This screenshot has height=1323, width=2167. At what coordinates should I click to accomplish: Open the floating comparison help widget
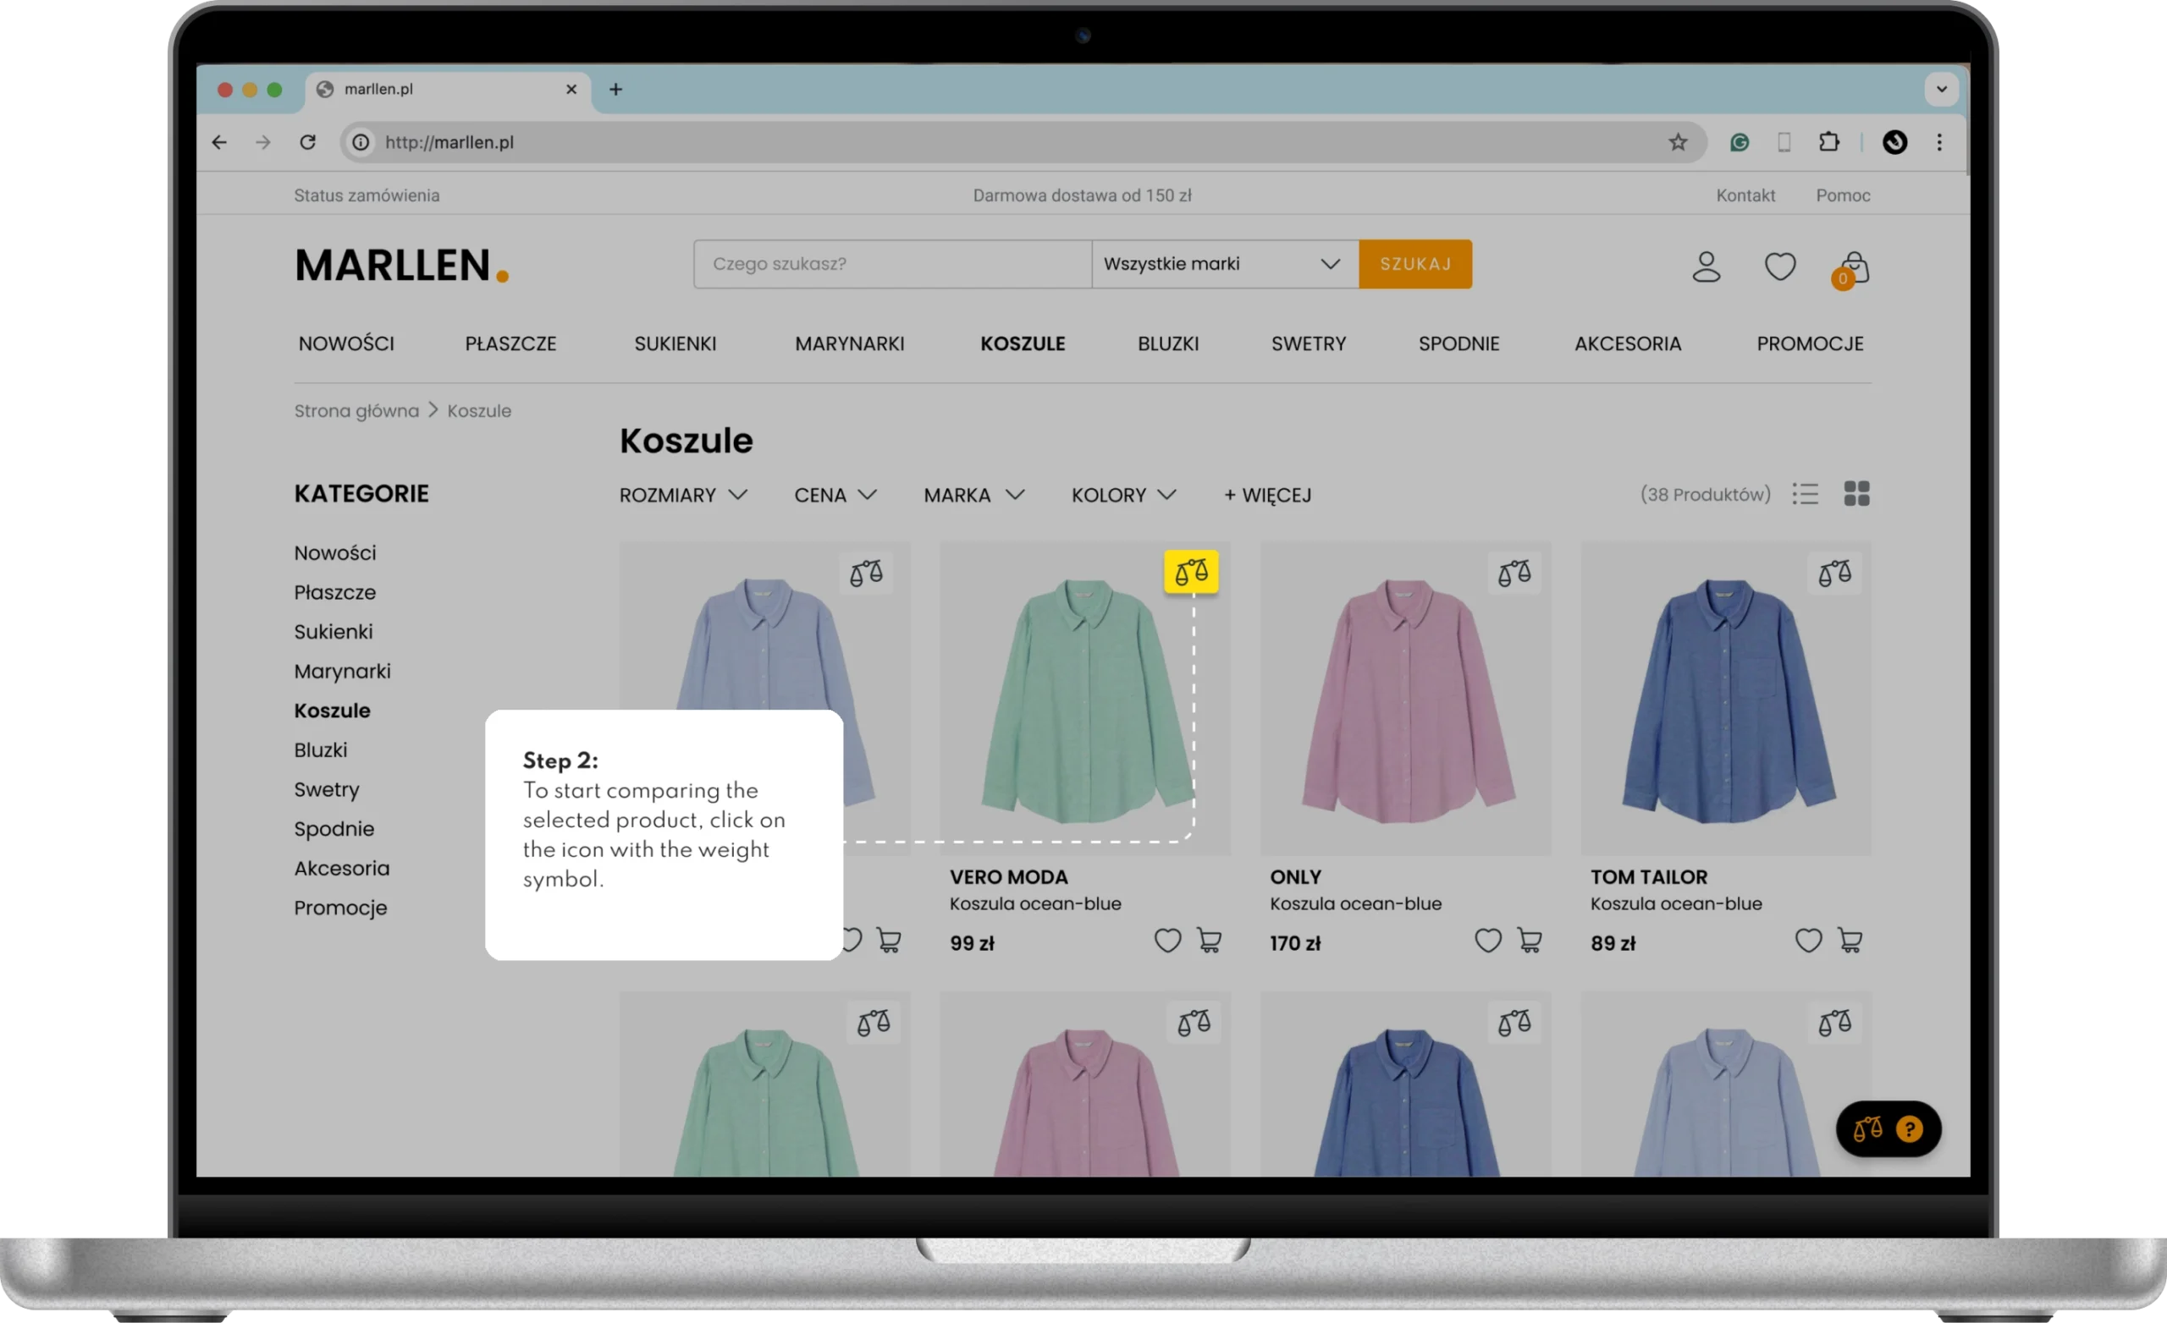1888,1128
